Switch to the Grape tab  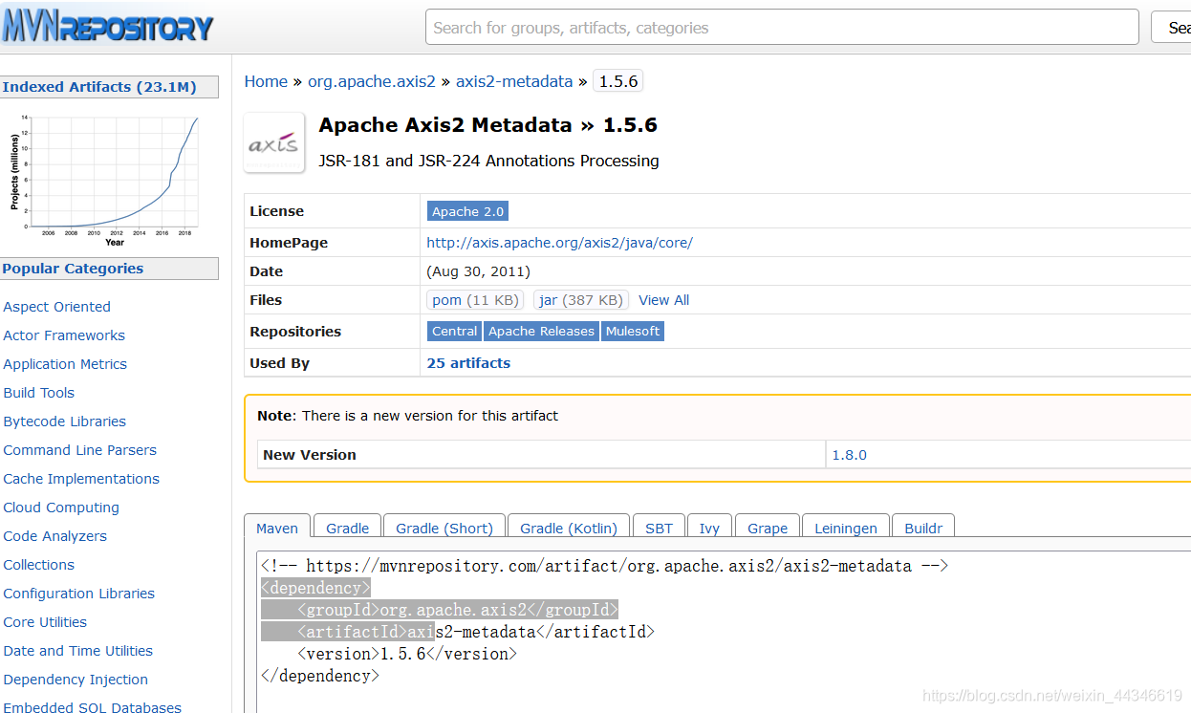(x=768, y=528)
